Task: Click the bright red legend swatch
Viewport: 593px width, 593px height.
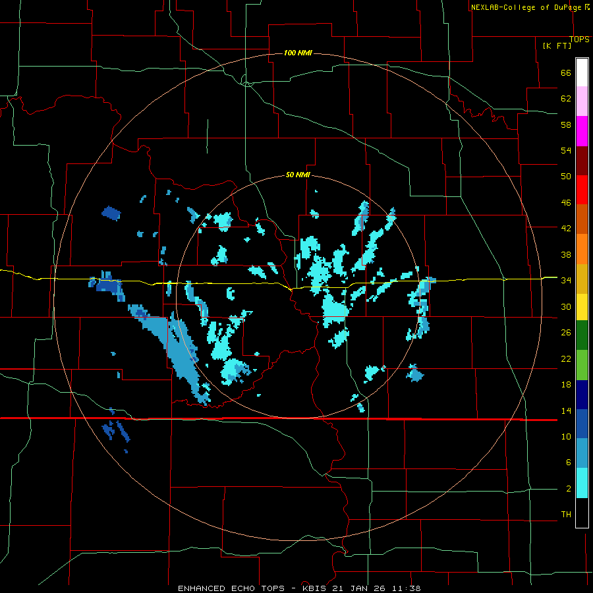Action: [582, 190]
